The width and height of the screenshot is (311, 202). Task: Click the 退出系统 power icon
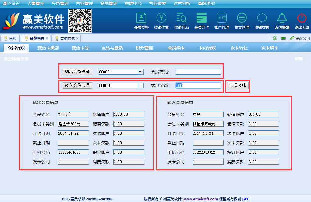tap(302, 18)
